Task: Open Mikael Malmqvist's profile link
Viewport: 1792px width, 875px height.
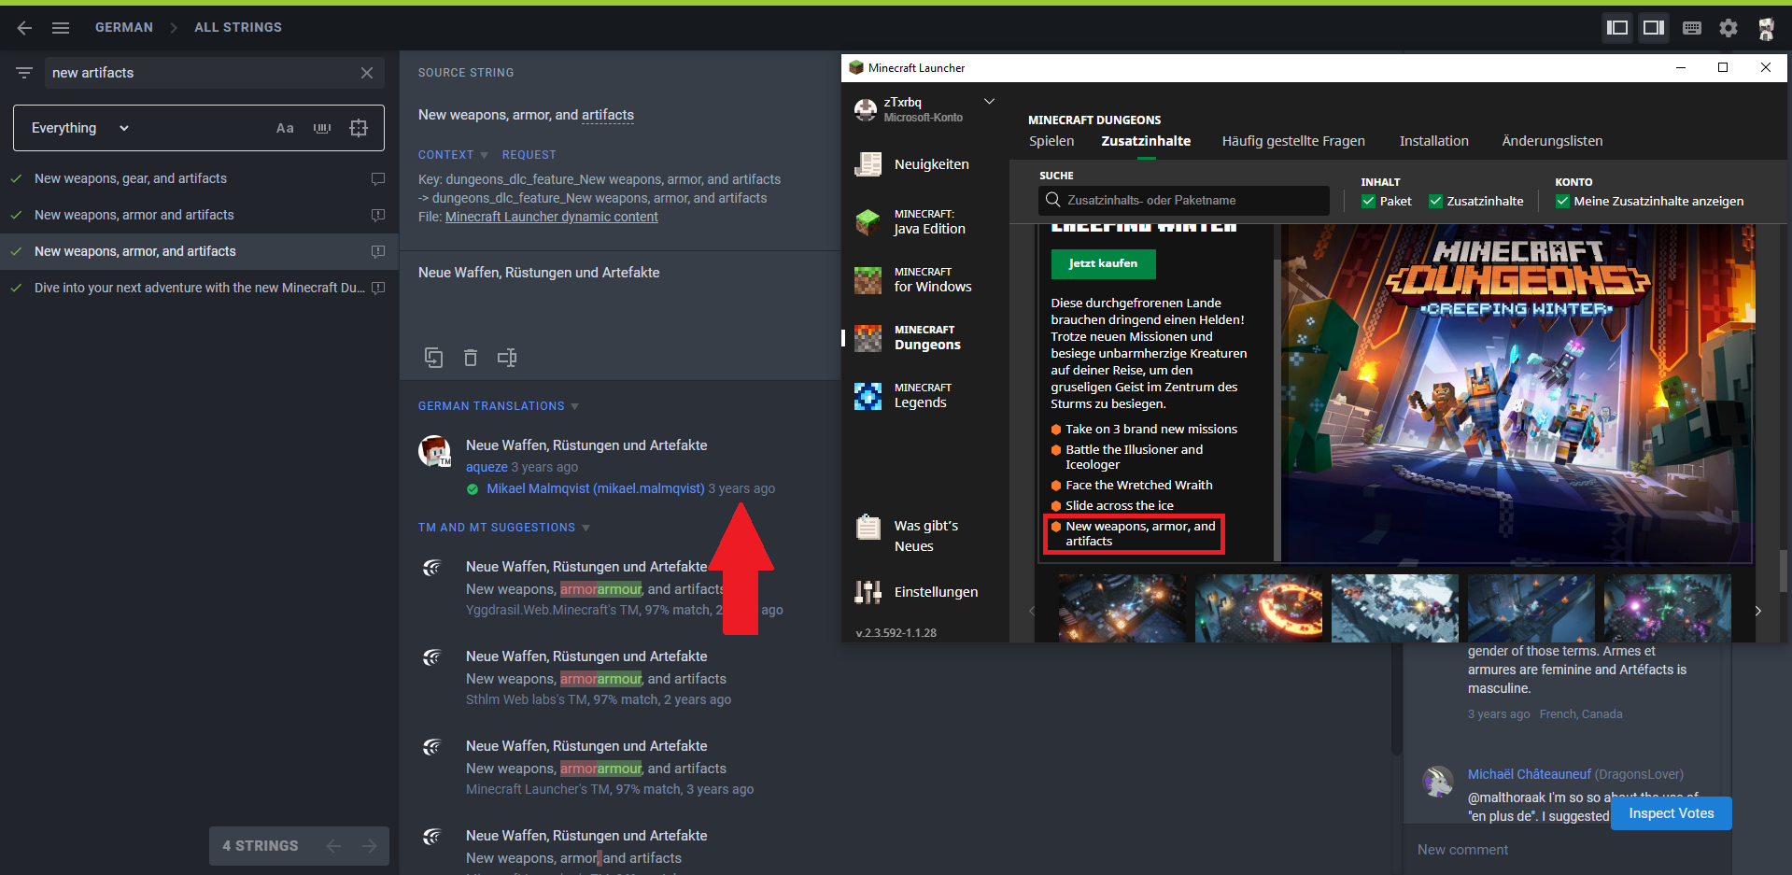Action: [x=596, y=488]
